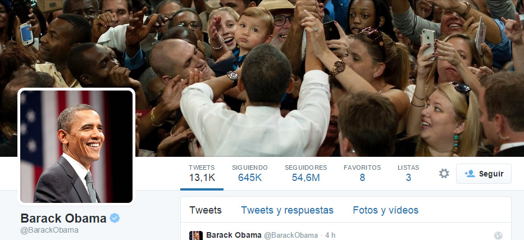The width and height of the screenshot is (524, 240).
Task: Open the tweet via its 4 h timestamp
Action: click(x=330, y=236)
